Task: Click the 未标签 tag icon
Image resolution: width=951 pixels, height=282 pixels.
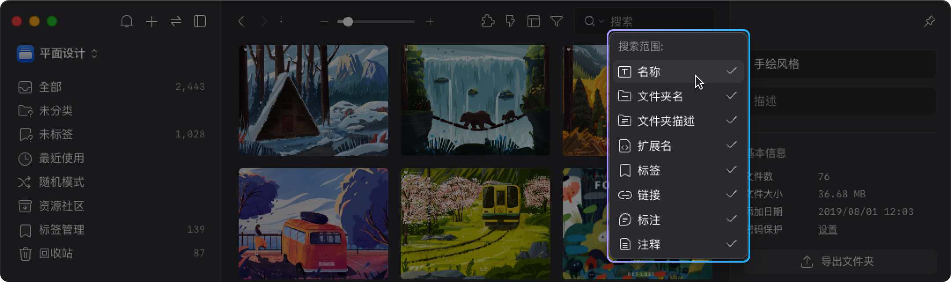Action: [25, 134]
